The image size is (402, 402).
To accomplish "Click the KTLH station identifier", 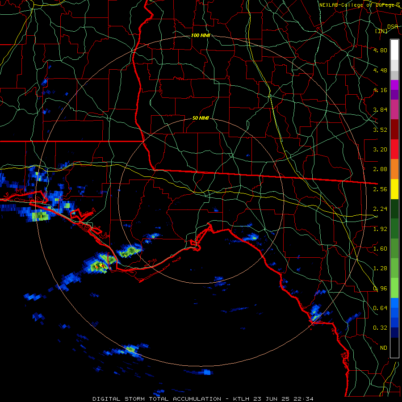I will (x=242, y=399).
